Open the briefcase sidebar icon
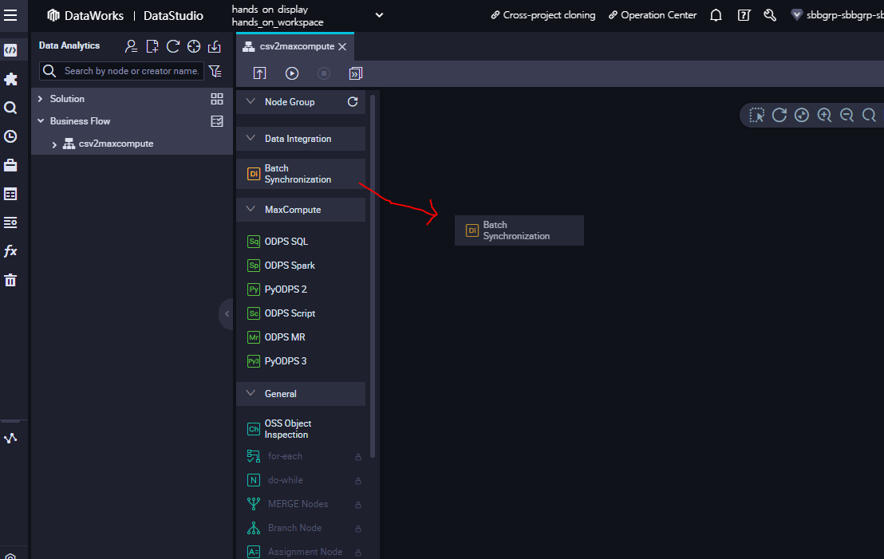Screen dimensions: 884x559 (10, 165)
